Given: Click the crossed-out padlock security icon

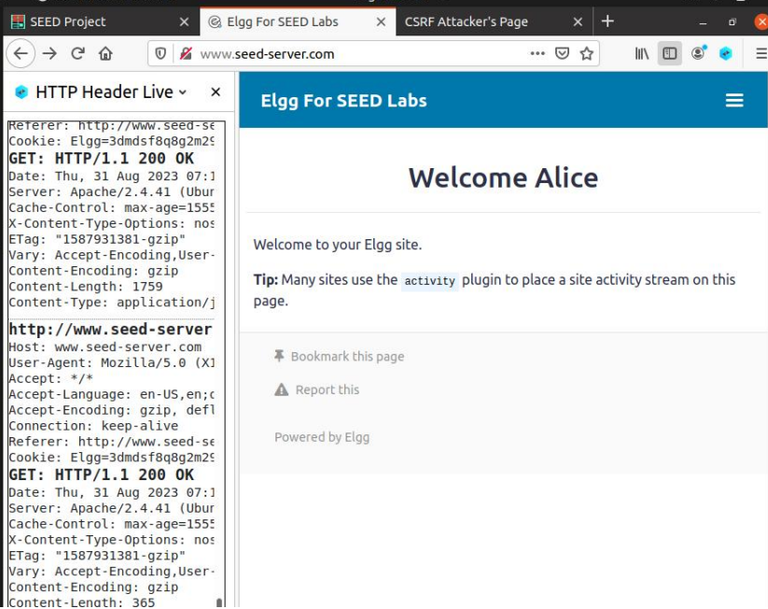Looking at the screenshot, I should click(185, 53).
